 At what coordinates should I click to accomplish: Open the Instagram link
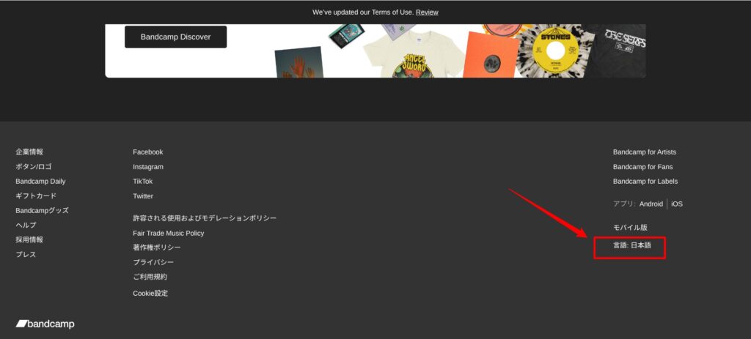pyautogui.click(x=148, y=167)
